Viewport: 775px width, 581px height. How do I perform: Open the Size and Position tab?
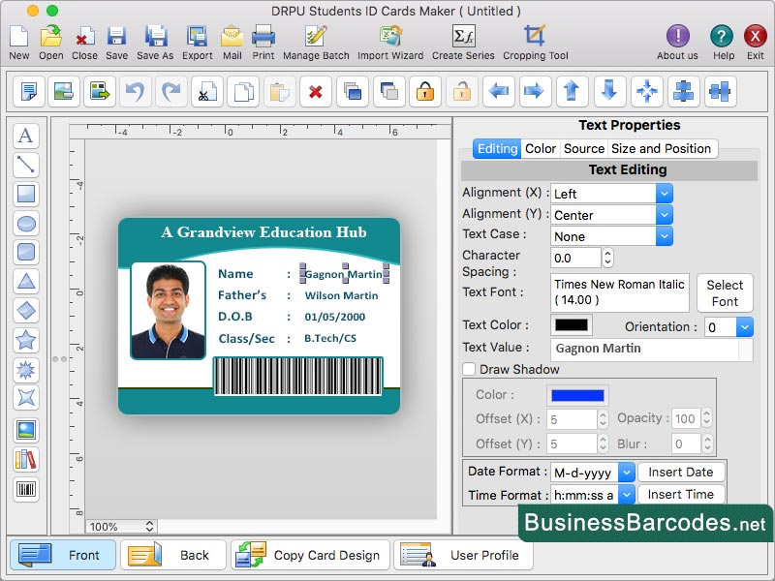[x=663, y=148]
